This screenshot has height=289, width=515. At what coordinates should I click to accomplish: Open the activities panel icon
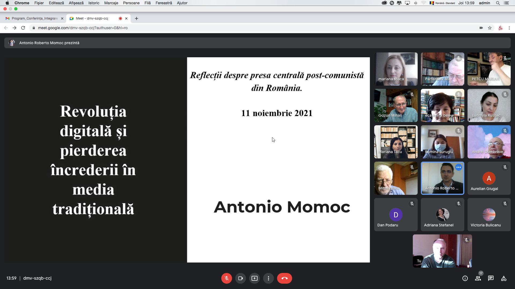coord(504,278)
